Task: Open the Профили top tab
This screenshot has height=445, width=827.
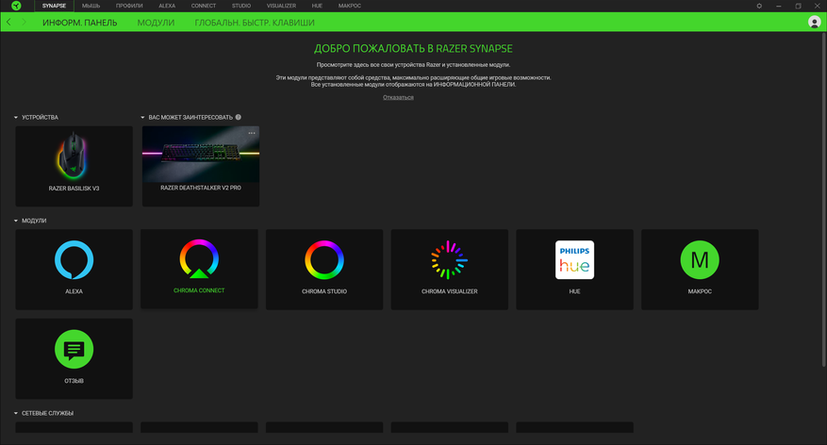Action: 129,6
